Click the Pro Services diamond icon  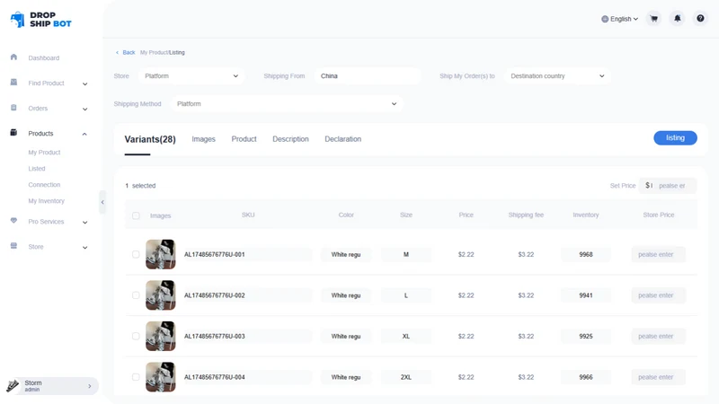13,221
